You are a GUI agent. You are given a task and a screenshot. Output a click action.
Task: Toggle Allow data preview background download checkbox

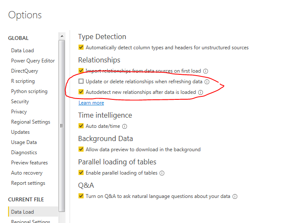(81, 149)
